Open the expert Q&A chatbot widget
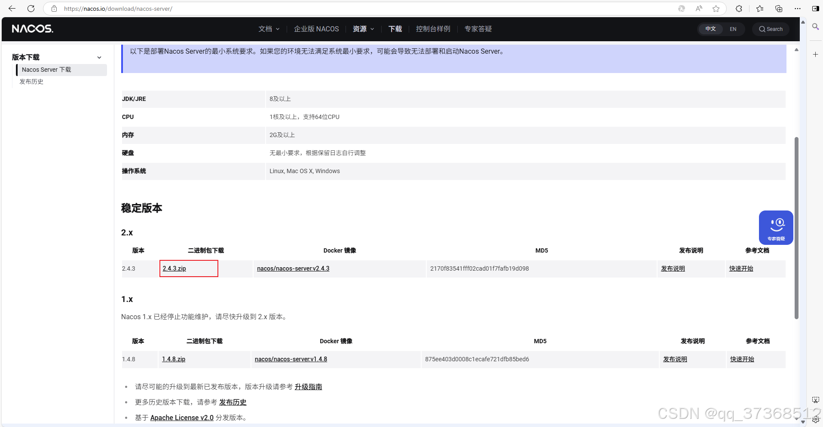The height and width of the screenshot is (427, 823). pyautogui.click(x=776, y=228)
